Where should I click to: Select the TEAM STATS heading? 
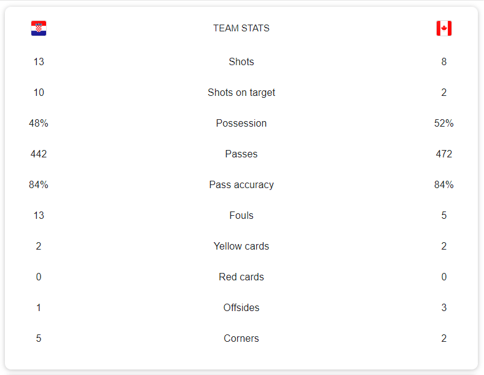(241, 28)
